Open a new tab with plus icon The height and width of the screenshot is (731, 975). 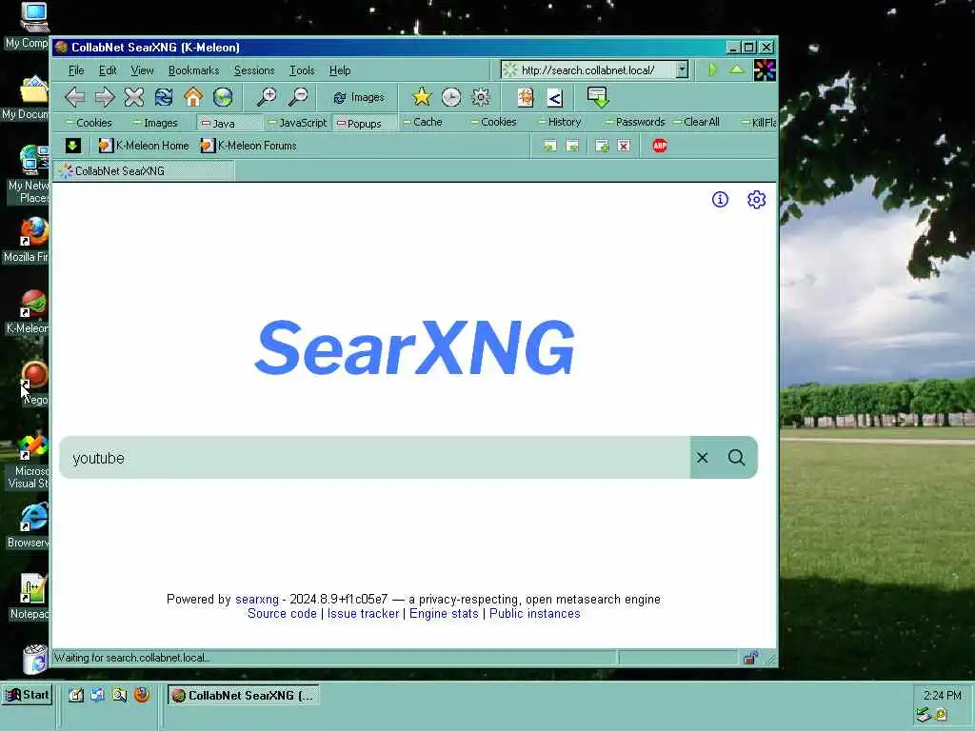602,146
